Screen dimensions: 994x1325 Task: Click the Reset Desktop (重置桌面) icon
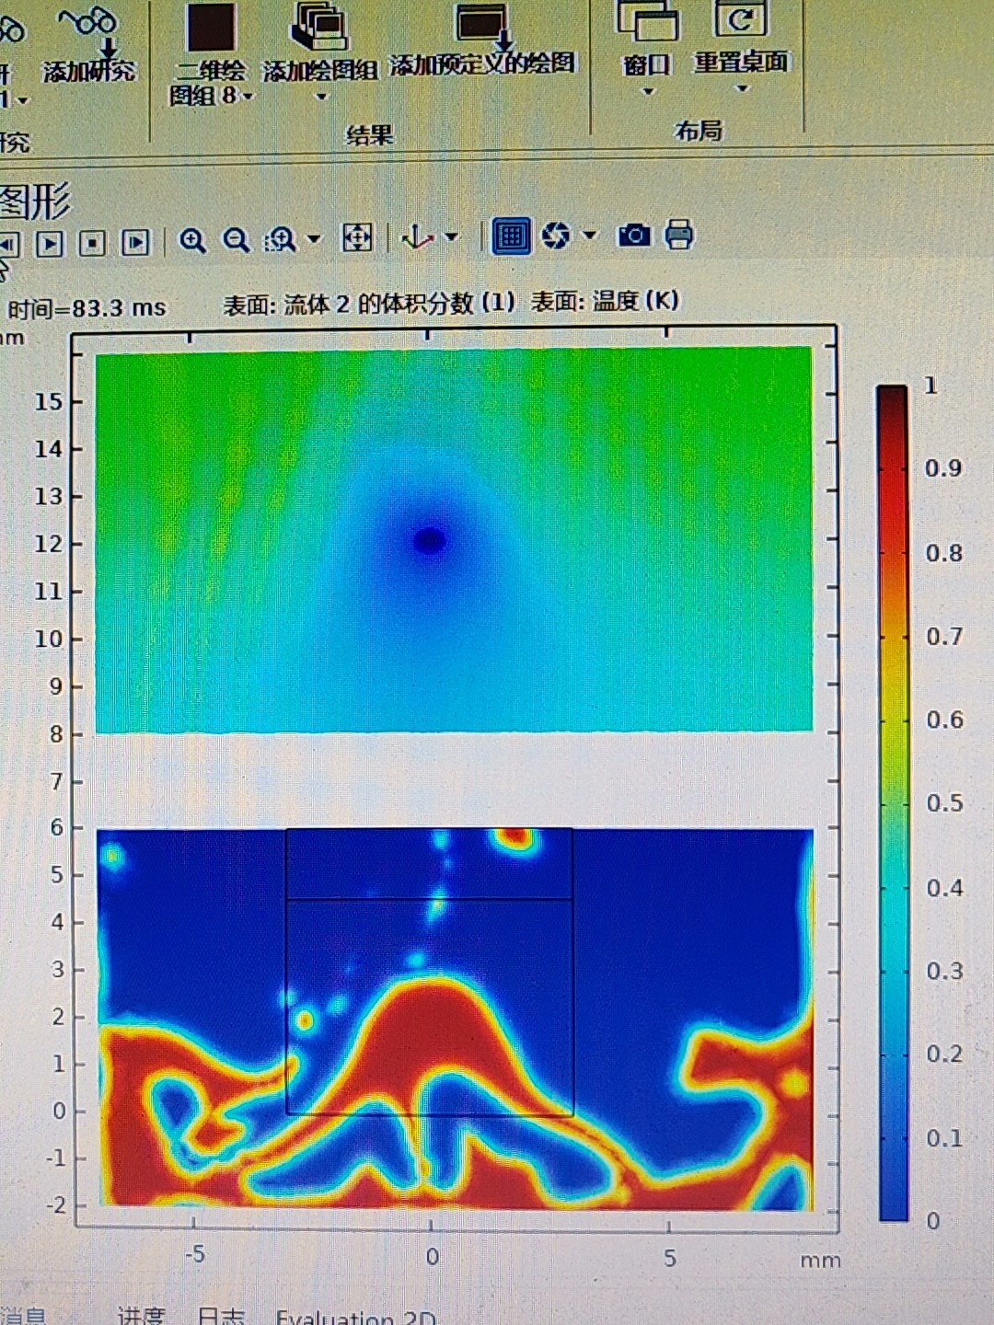pos(741,18)
